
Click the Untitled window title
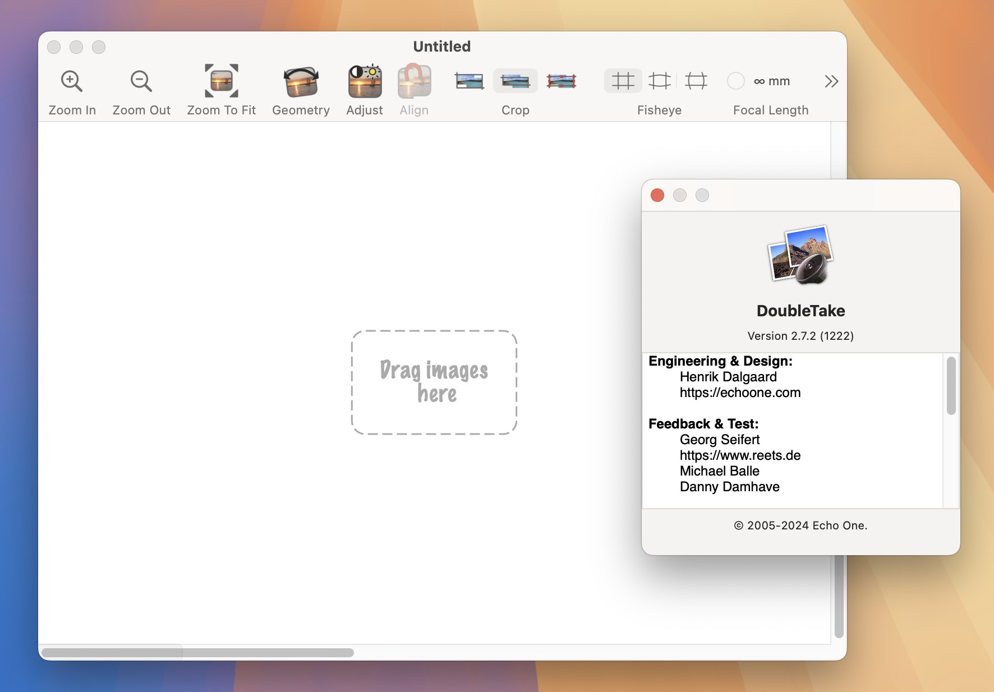pos(442,47)
